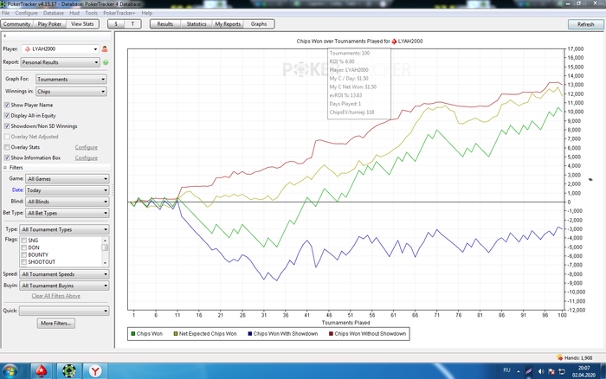Open the Windows Start menu
This screenshot has width=606, height=379.
pyautogui.click(x=10, y=372)
